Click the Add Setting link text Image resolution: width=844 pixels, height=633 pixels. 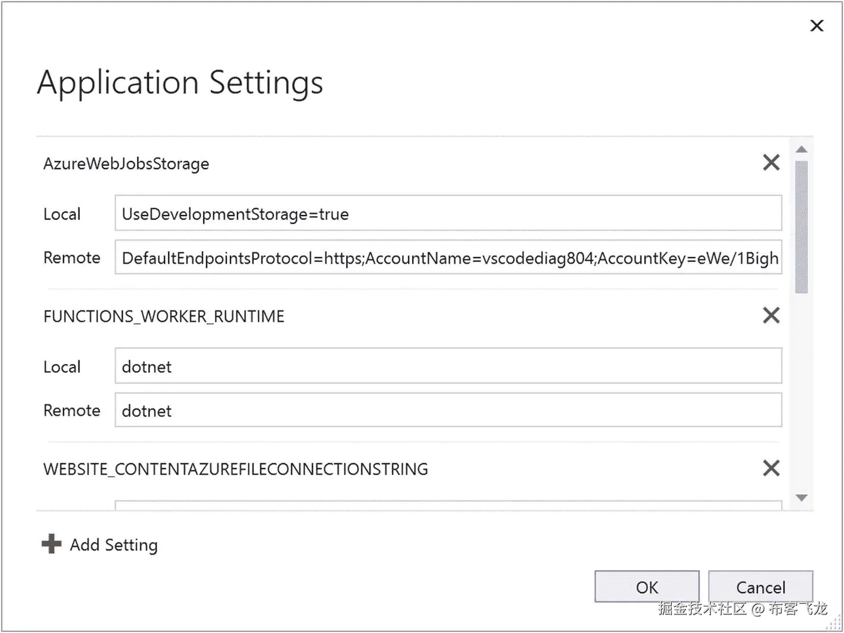(114, 545)
